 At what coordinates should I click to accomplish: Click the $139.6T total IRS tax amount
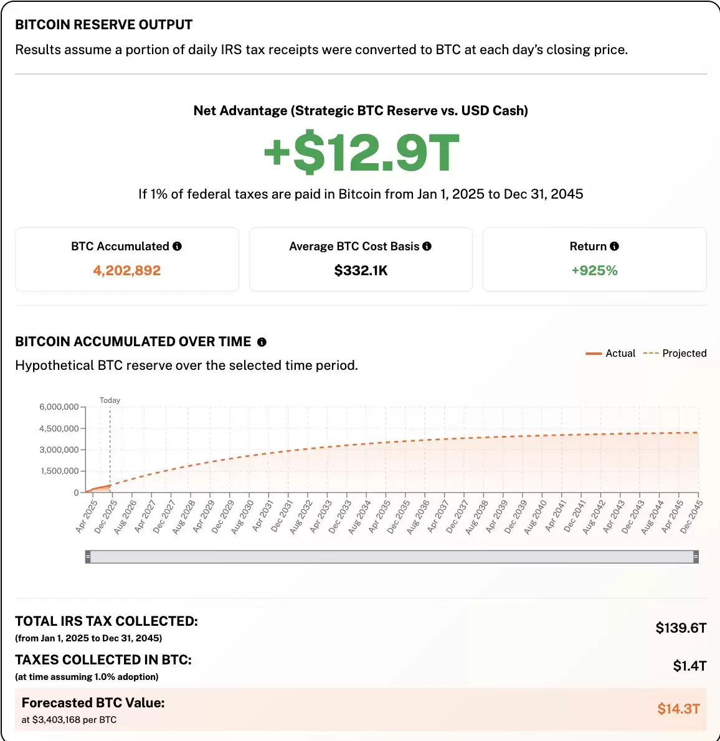click(681, 628)
